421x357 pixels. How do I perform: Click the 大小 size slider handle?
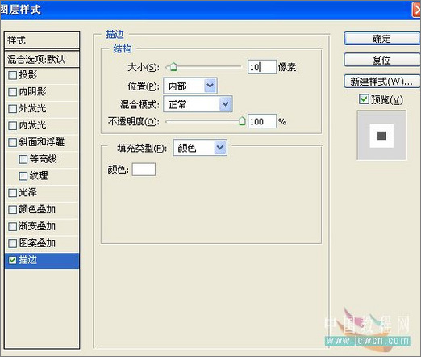tap(173, 66)
